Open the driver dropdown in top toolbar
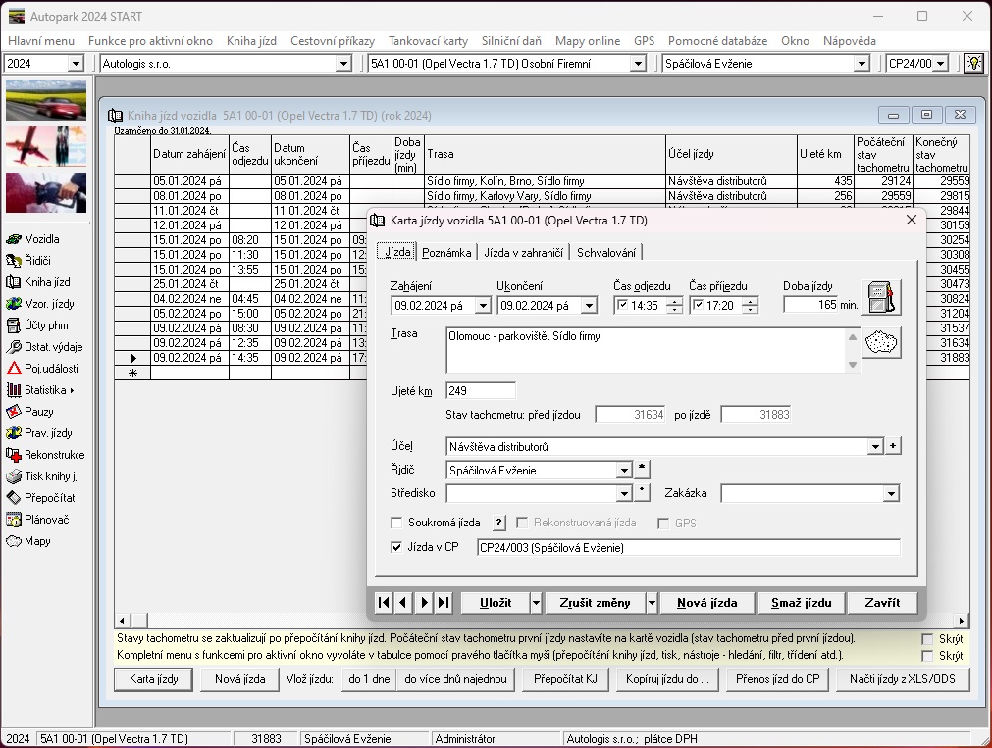This screenshot has height=748, width=992. [861, 63]
